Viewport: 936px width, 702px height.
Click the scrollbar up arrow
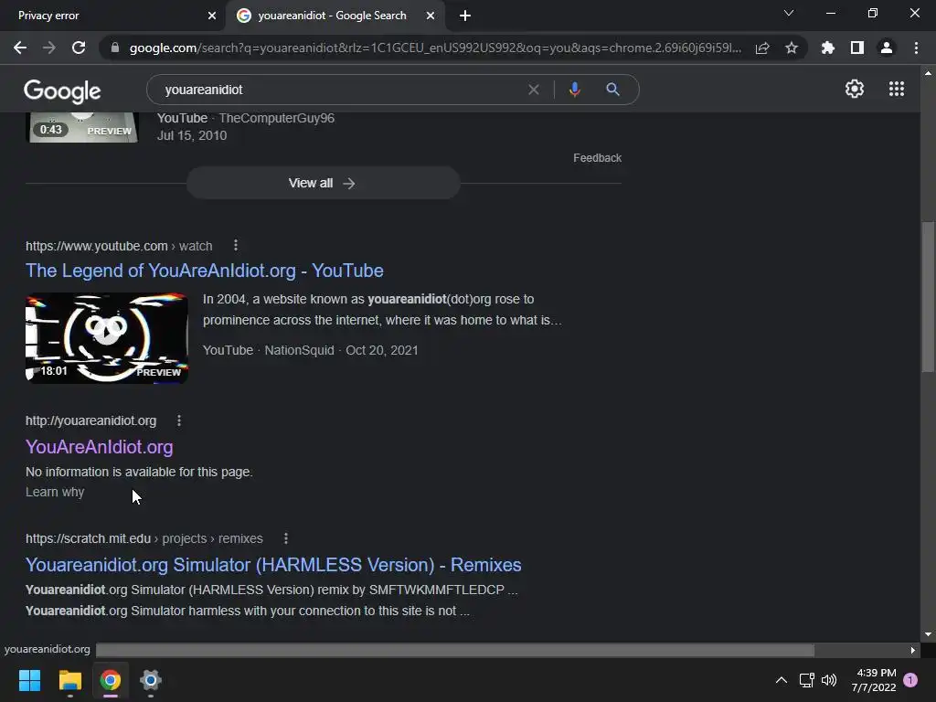pos(928,73)
